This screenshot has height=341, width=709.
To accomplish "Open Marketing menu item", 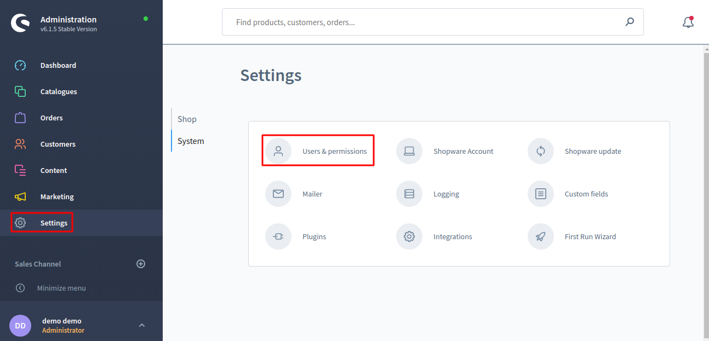I will [x=57, y=196].
